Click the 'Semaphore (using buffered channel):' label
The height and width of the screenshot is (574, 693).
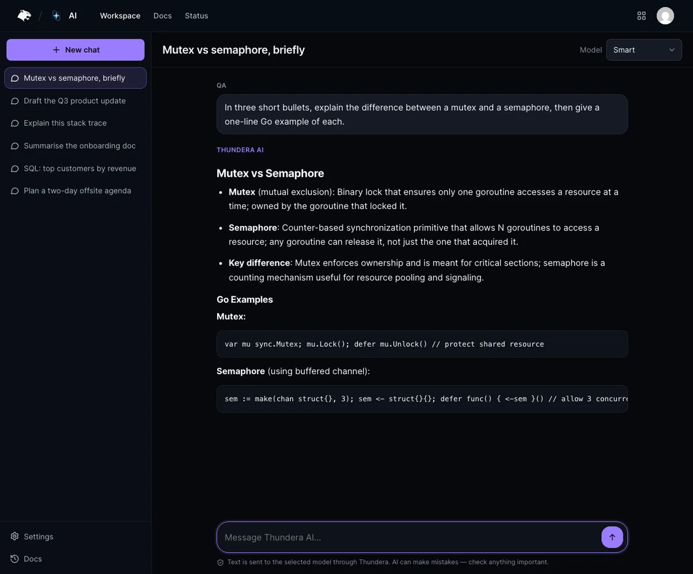click(x=293, y=371)
